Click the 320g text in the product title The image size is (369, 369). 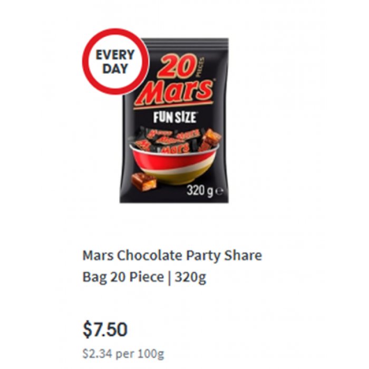click(190, 277)
